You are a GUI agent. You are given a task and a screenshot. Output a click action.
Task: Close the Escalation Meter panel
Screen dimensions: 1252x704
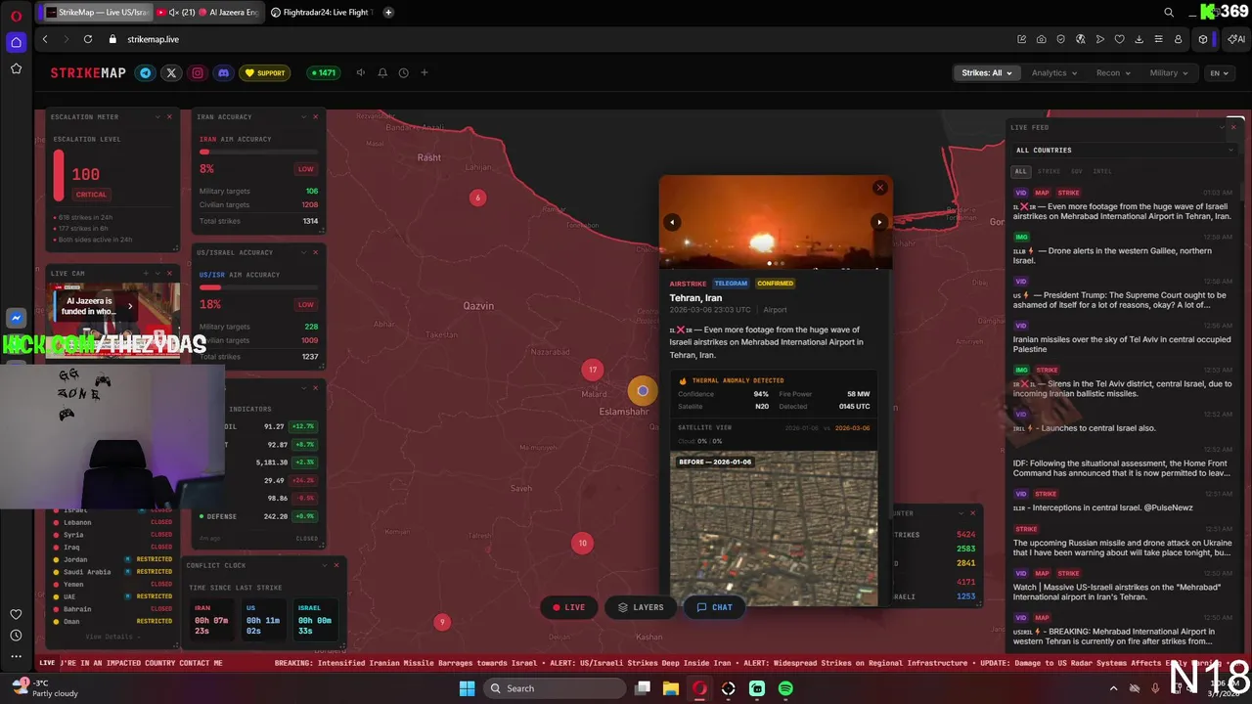click(169, 116)
